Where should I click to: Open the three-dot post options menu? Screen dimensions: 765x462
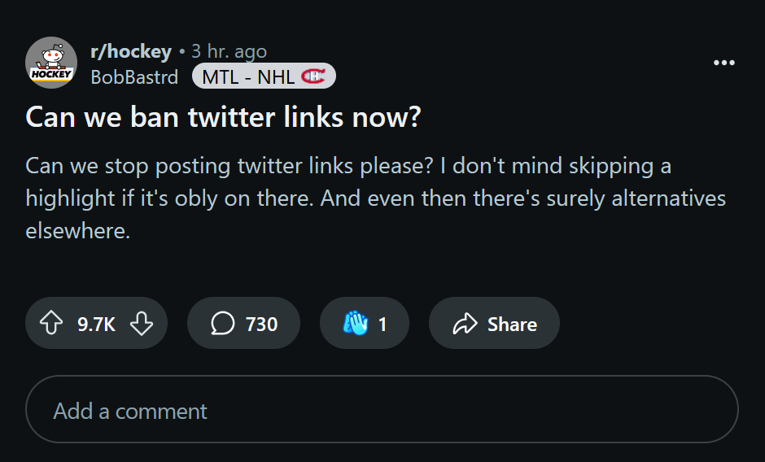(724, 63)
